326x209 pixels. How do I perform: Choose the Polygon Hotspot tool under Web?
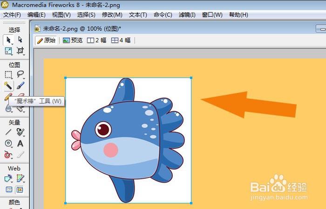[x=8, y=178]
